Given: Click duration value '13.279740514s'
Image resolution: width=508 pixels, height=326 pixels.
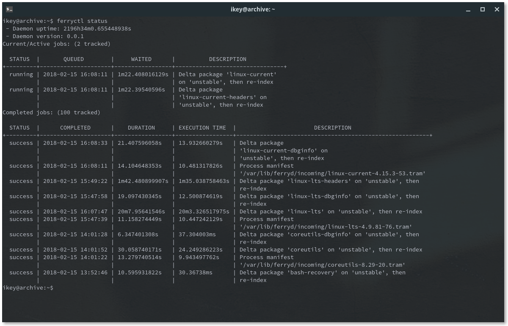Looking at the screenshot, I should pyautogui.click(x=140, y=257).
